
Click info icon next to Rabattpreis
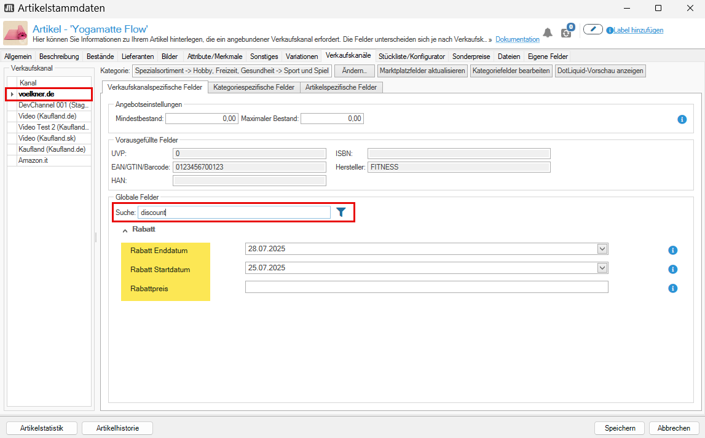click(672, 288)
